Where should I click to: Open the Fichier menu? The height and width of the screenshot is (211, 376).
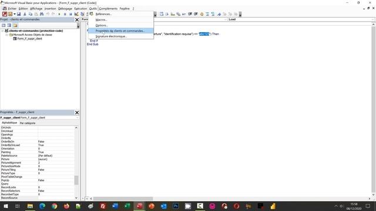[12, 9]
